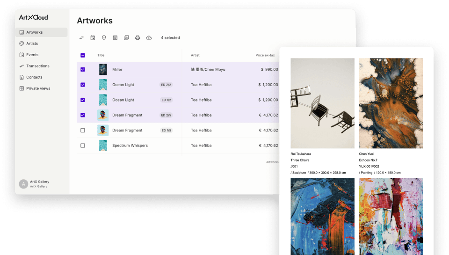Screen dimensions: 449x255
Task: Click the Artworks sidebar icon
Action: tap(22, 32)
